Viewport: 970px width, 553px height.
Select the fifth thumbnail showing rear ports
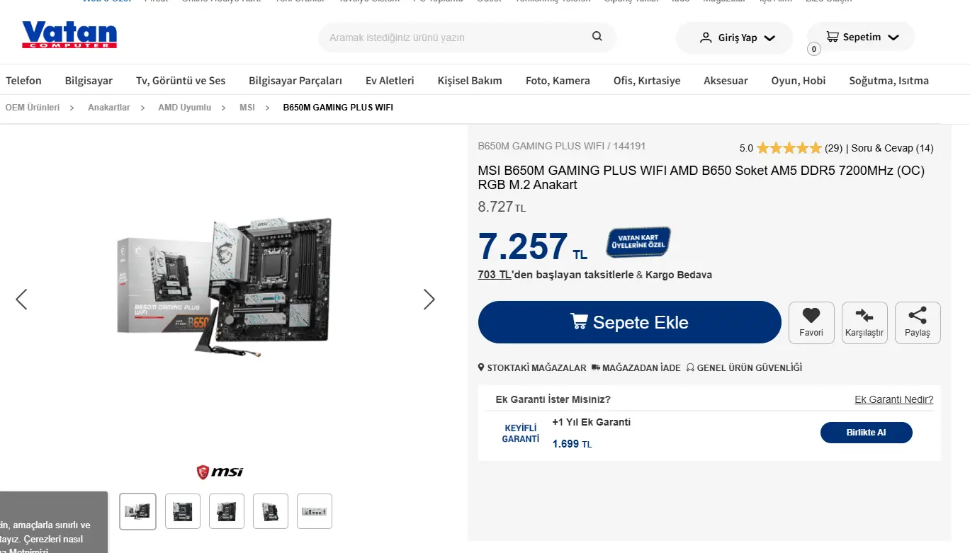(x=315, y=511)
